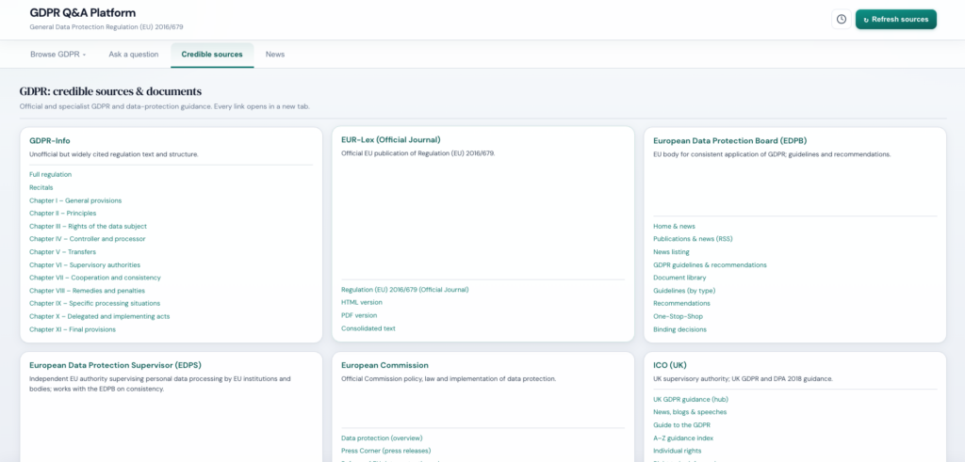Open the EDPB Binding decisions link
Screen dimensions: 965x462
(x=679, y=329)
